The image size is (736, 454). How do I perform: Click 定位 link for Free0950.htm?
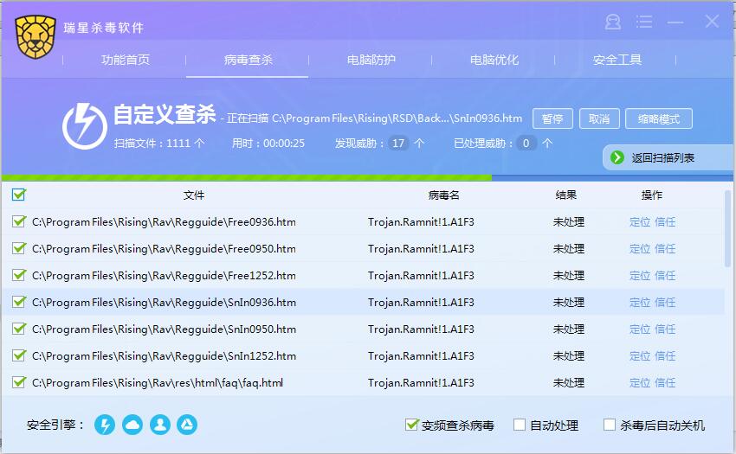tap(640, 248)
